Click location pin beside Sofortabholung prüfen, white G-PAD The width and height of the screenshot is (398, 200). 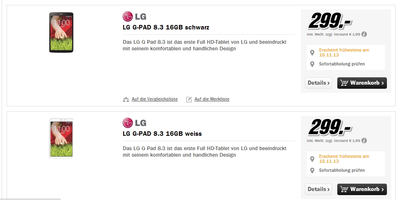312,171
